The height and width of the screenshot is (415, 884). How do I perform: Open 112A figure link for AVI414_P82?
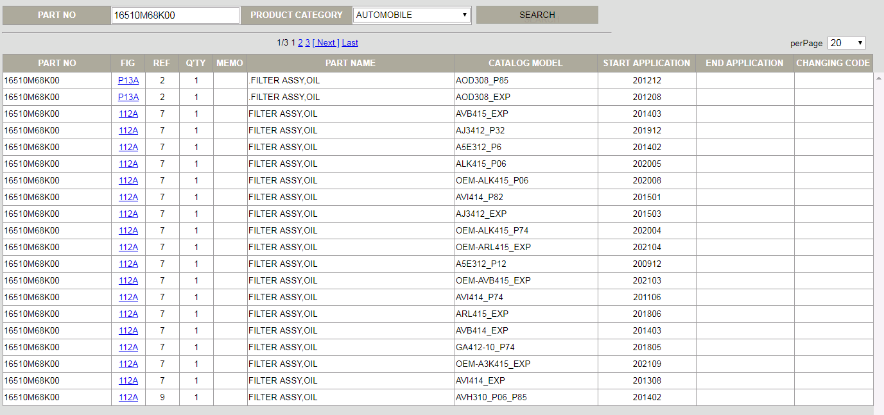point(128,198)
